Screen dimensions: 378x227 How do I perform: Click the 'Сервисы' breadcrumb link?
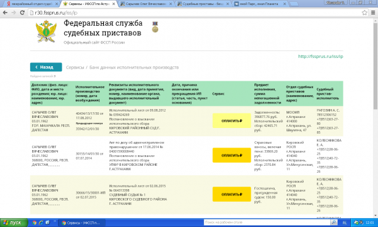tap(75, 67)
